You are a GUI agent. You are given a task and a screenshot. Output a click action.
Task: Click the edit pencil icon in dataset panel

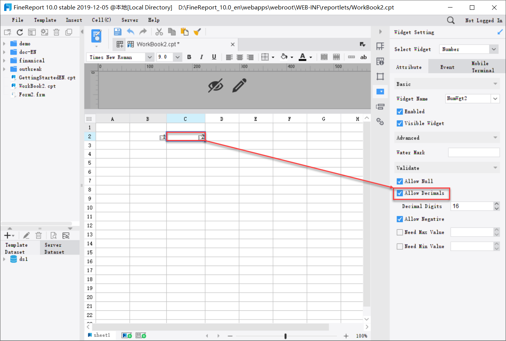pyautogui.click(x=26, y=235)
